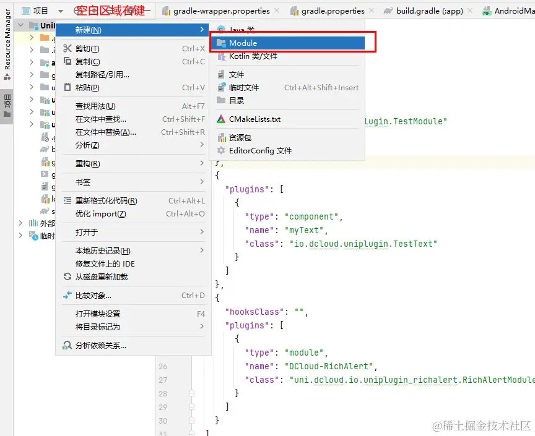Viewport: 535px width, 436px height.
Task: Click the Module folder icon
Action: 221,43
